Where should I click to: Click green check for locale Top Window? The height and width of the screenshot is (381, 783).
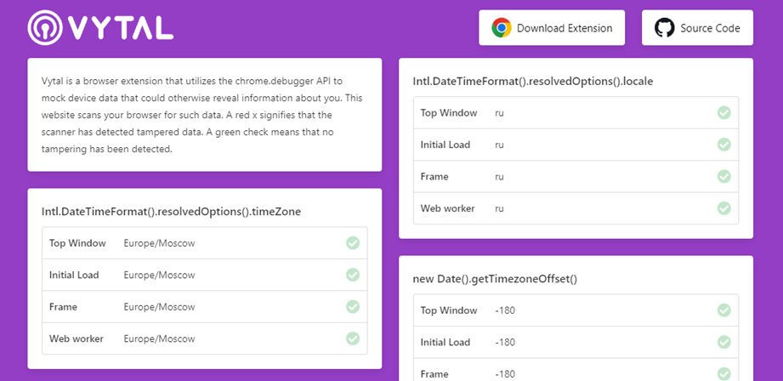pyautogui.click(x=724, y=113)
